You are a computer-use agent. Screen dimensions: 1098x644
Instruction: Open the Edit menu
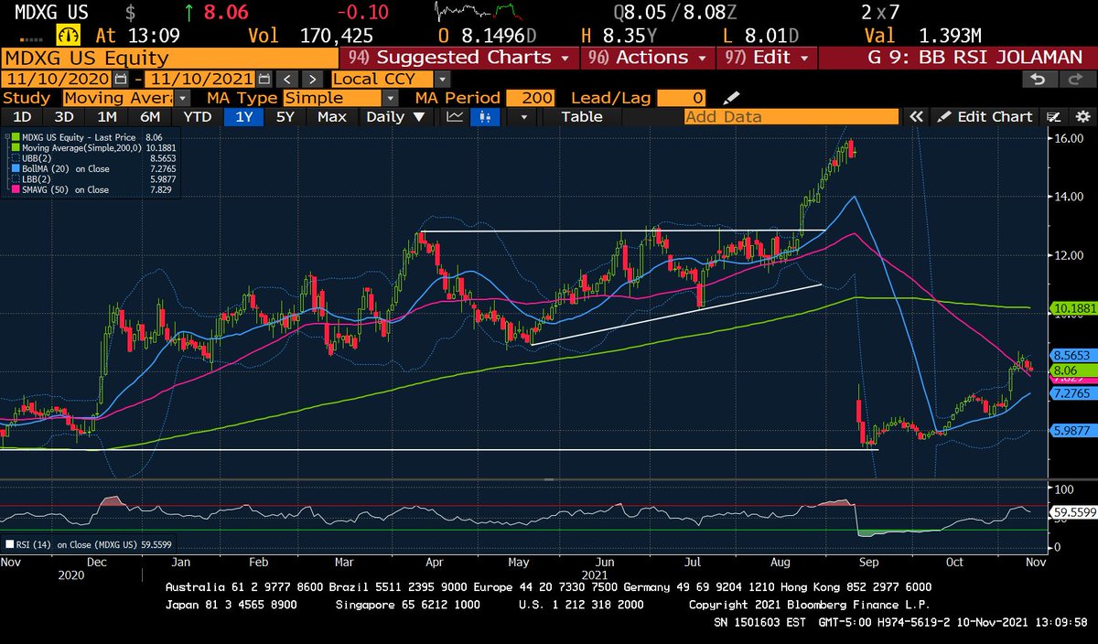[x=767, y=57]
